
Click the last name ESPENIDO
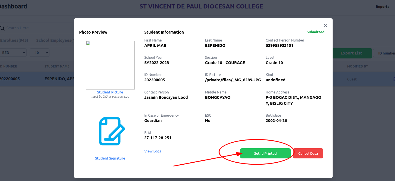point(215,45)
